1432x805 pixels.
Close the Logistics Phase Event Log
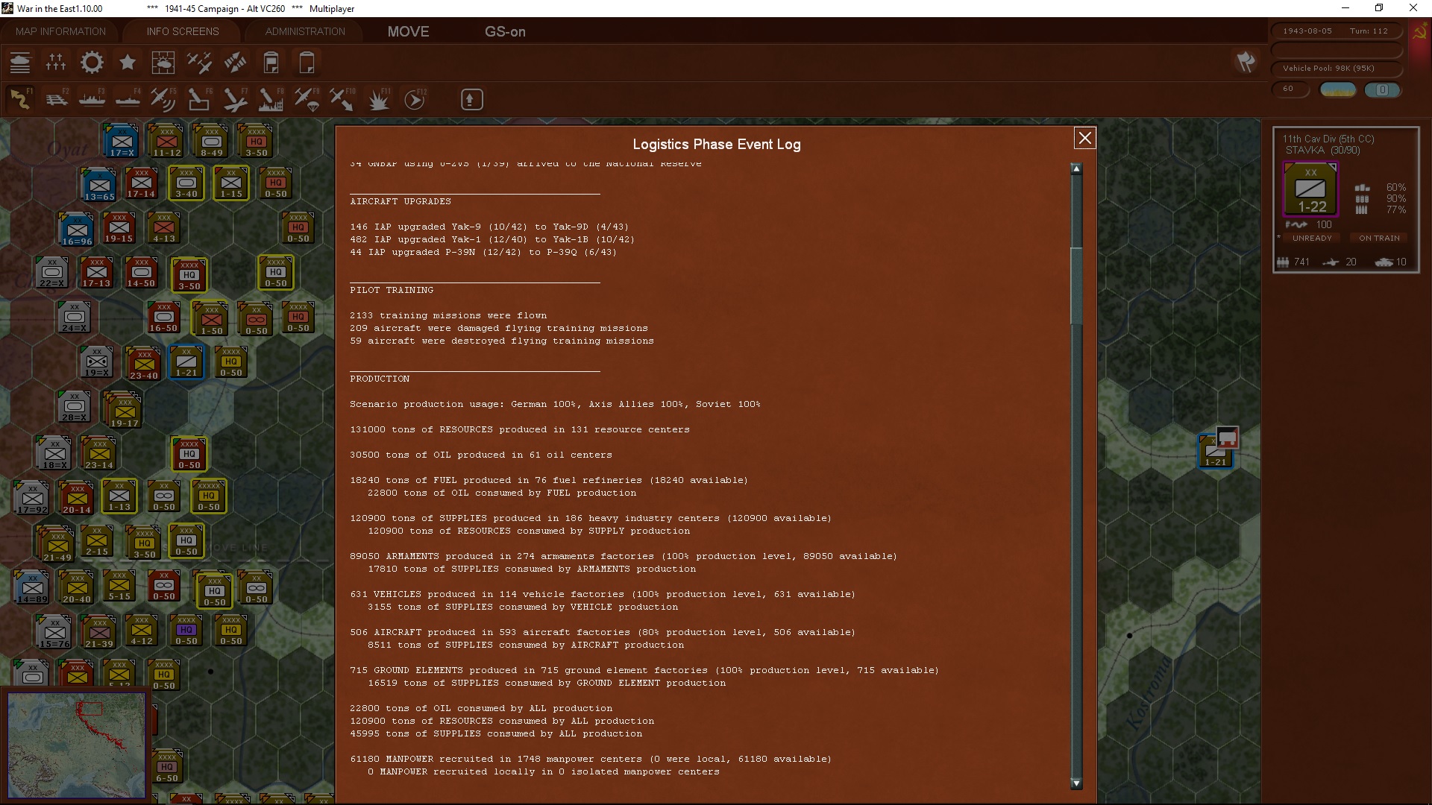click(x=1084, y=138)
